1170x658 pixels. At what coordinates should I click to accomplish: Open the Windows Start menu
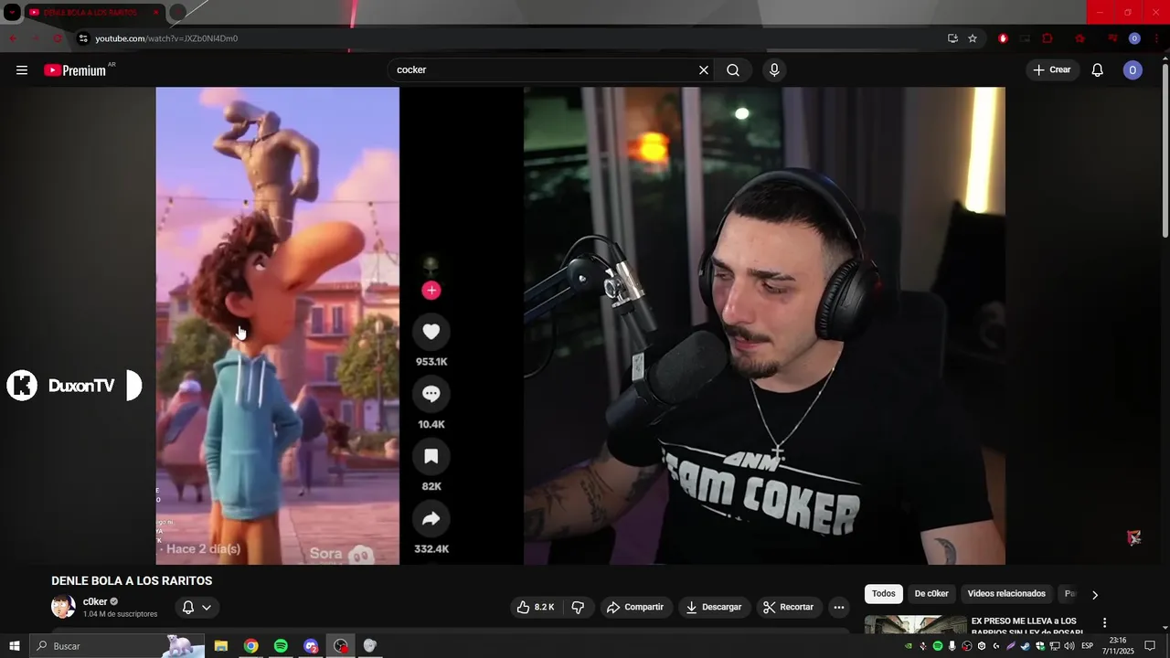[x=14, y=646]
